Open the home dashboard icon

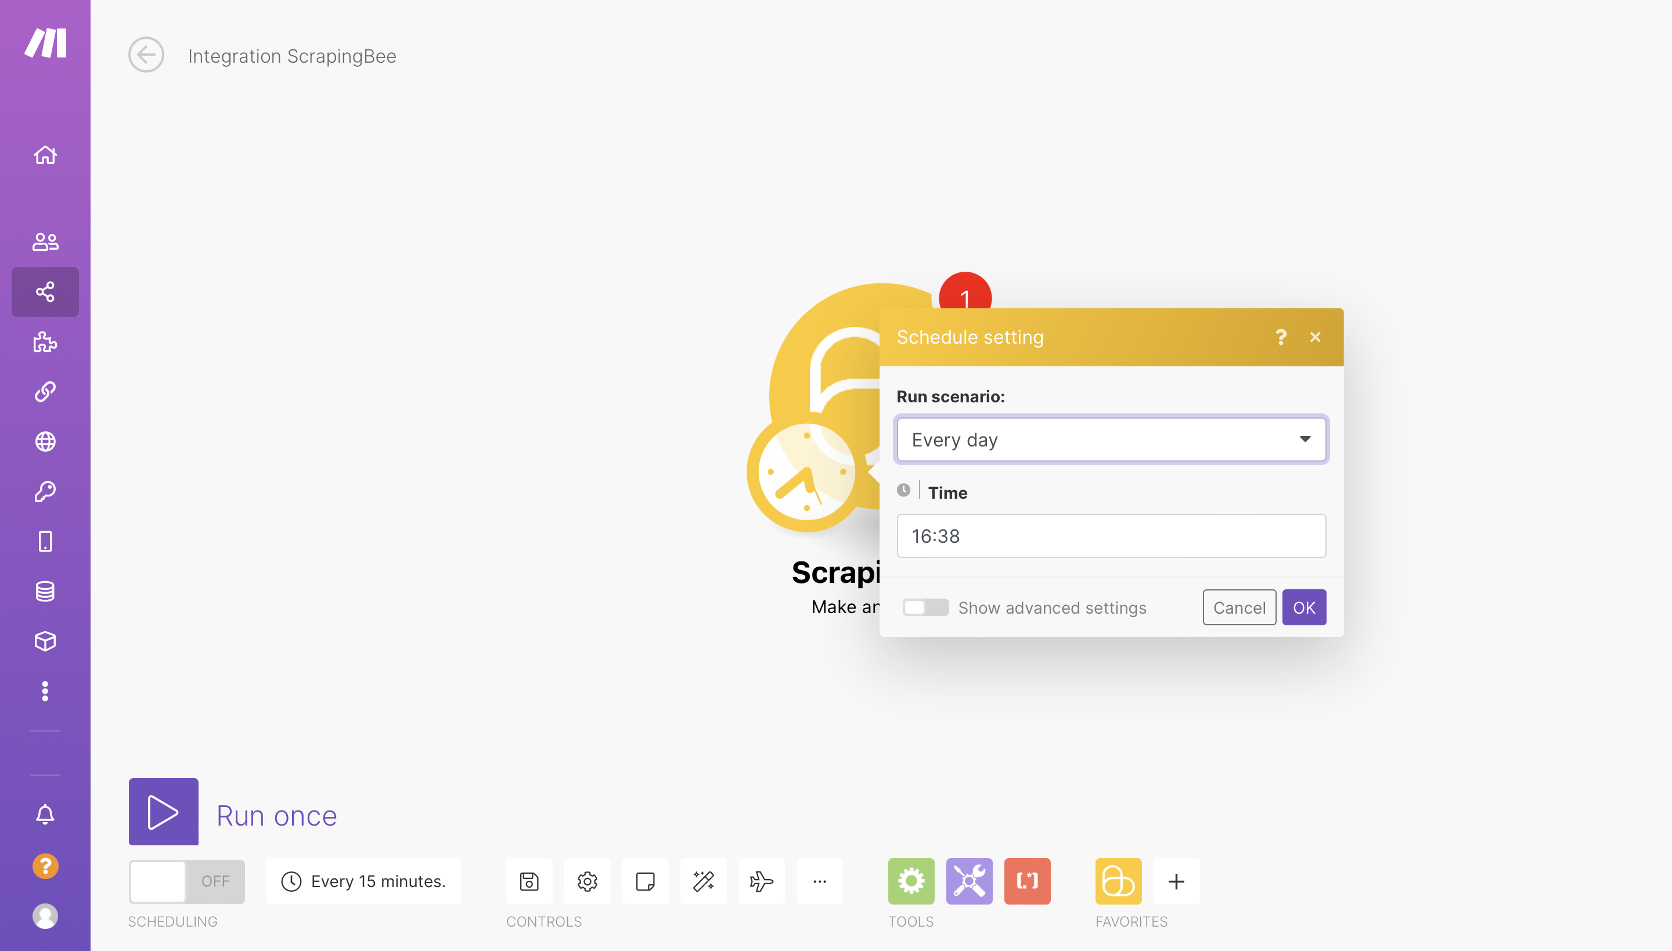[x=46, y=154]
